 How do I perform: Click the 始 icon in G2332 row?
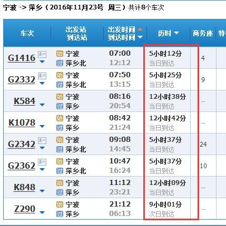[x=60, y=75]
